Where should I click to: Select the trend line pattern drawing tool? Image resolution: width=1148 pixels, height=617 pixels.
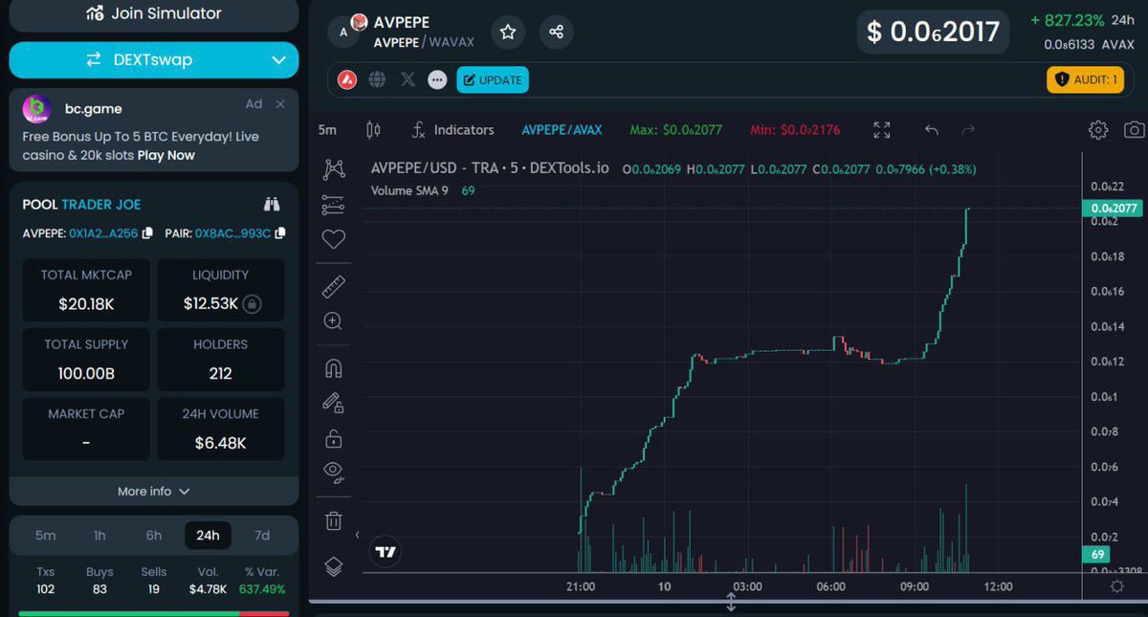click(x=333, y=169)
